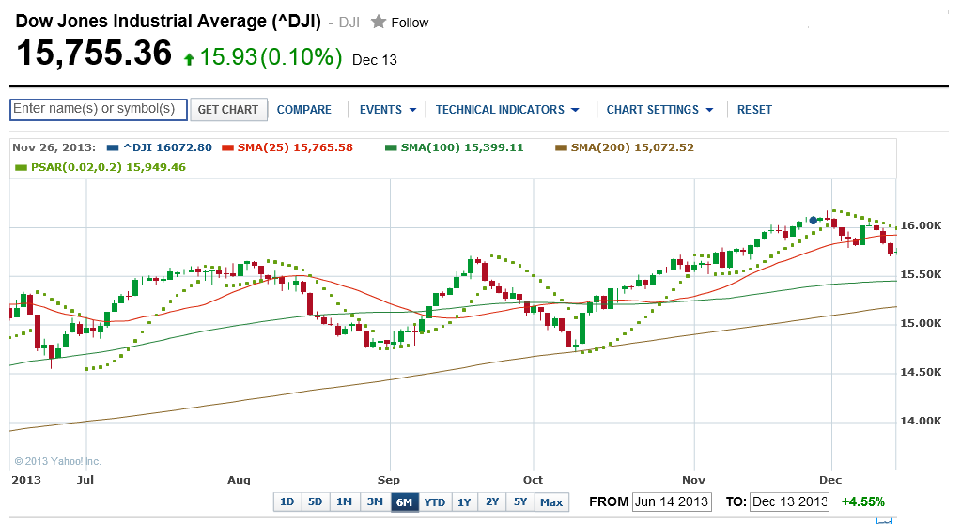Screen dimensions: 961x524
Task: Select the SMA(100) 15,399.11 legend text
Action: click(462, 147)
